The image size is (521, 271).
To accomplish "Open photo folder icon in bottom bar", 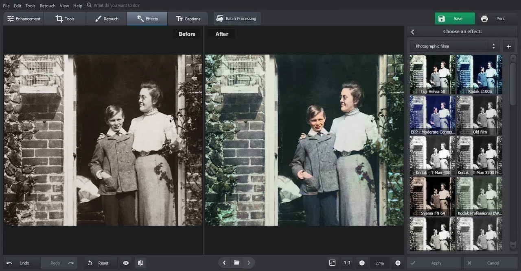I will pos(236,263).
